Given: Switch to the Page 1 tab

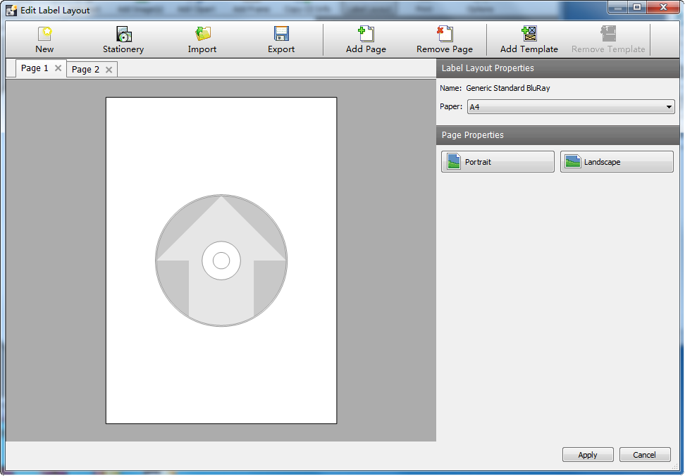Looking at the screenshot, I should pyautogui.click(x=35, y=68).
